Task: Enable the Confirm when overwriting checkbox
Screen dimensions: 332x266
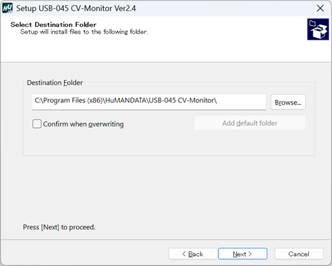Action: coord(37,124)
